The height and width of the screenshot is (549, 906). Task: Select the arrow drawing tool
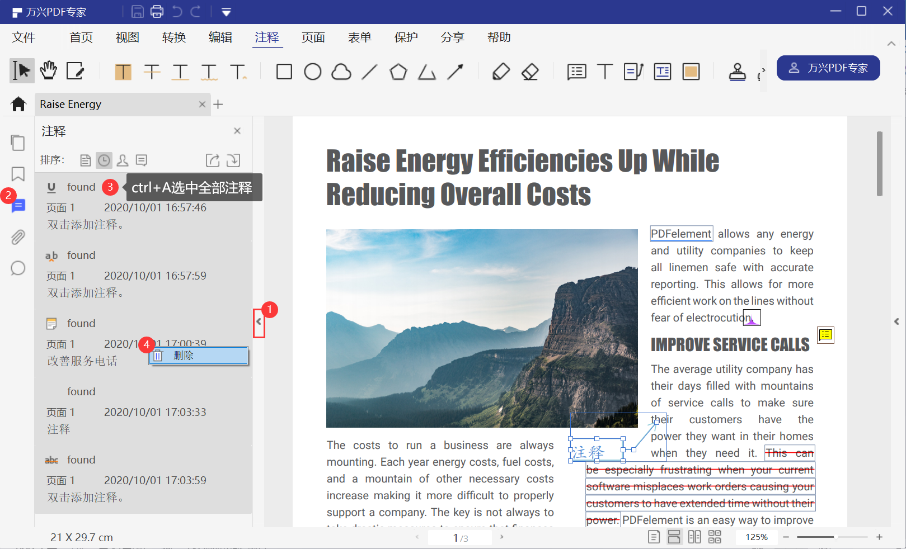[x=456, y=72]
